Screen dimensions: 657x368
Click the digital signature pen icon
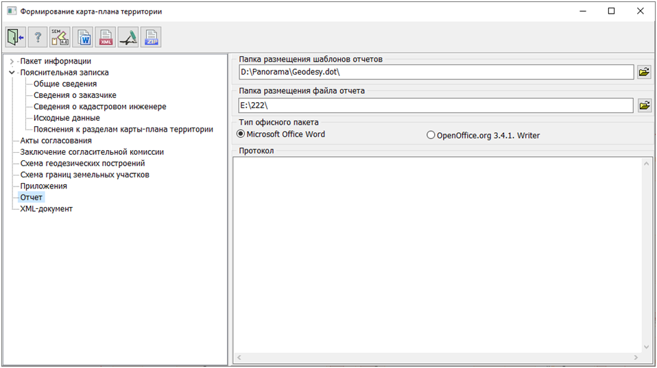point(128,38)
